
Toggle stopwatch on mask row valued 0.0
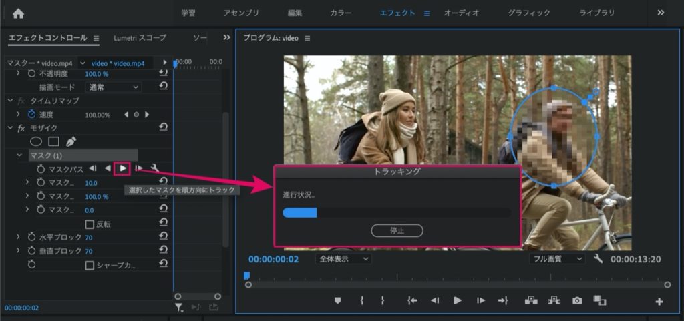(x=41, y=210)
